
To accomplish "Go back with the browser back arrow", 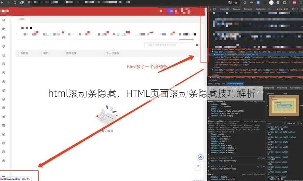I will [2, 3].
